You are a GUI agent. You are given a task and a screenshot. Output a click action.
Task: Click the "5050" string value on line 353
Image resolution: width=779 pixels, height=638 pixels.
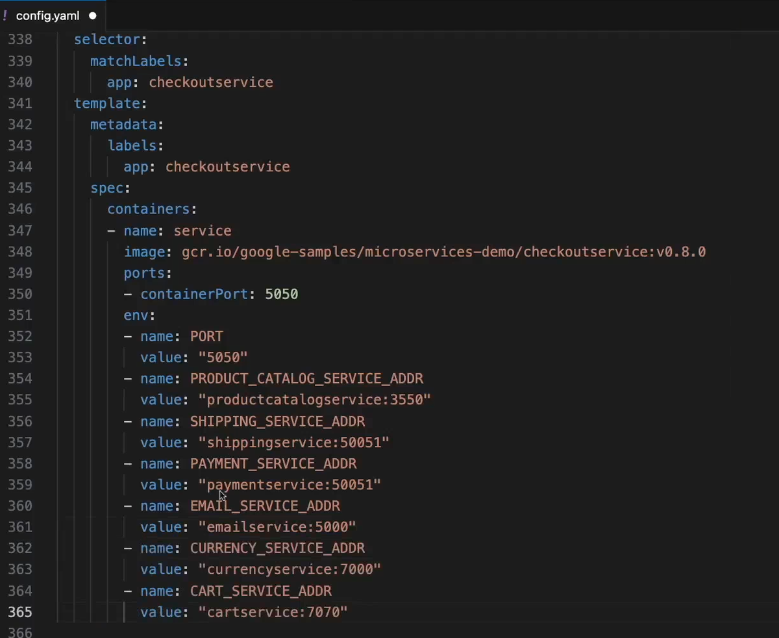[x=223, y=358]
